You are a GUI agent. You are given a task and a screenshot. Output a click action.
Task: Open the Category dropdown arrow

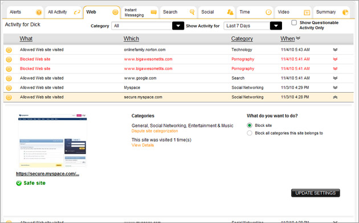pos(178,26)
